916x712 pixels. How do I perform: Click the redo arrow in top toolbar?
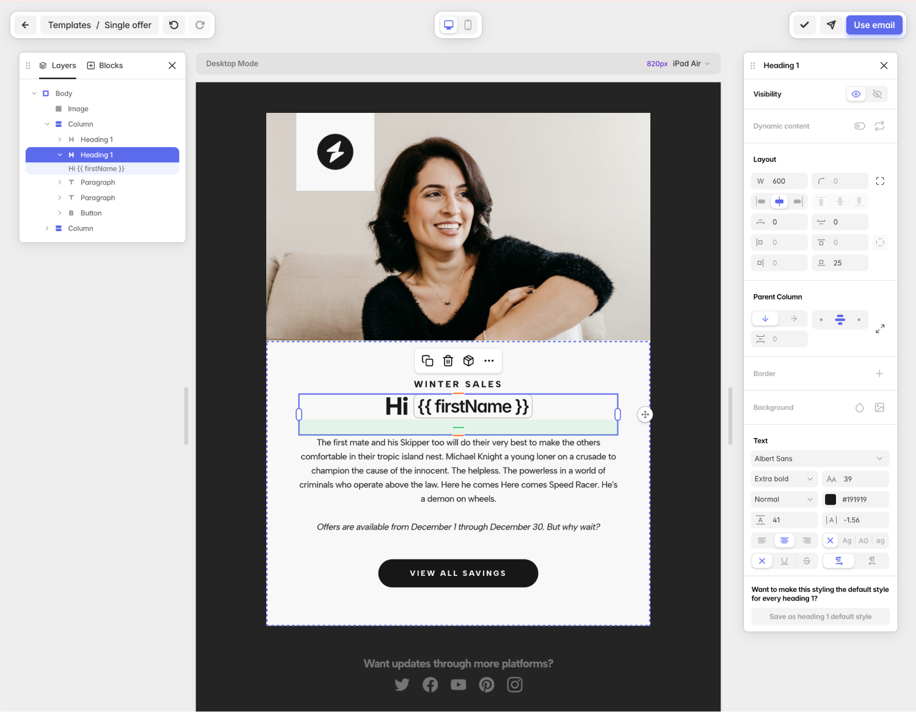[200, 25]
